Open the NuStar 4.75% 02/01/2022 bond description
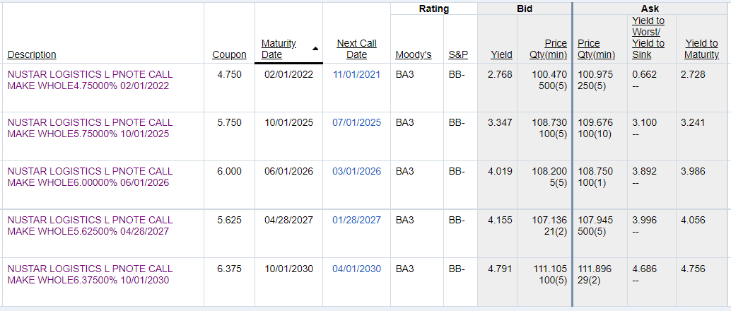 [x=90, y=80]
